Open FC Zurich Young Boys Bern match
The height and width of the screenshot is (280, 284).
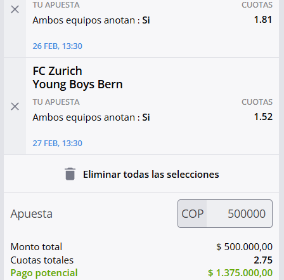pyautogui.click(x=78, y=77)
